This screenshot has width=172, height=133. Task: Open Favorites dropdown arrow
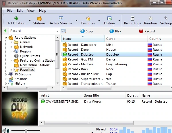(99, 21)
